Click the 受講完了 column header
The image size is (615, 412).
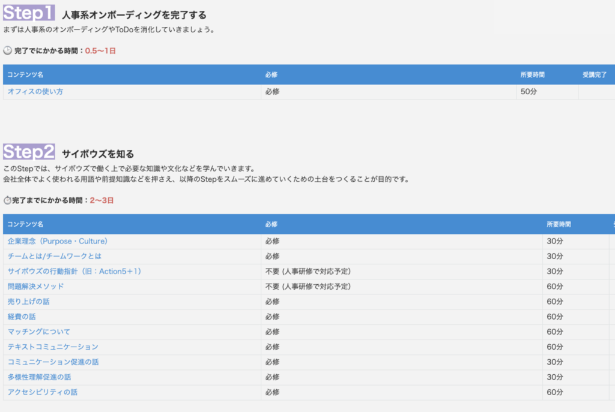click(594, 75)
